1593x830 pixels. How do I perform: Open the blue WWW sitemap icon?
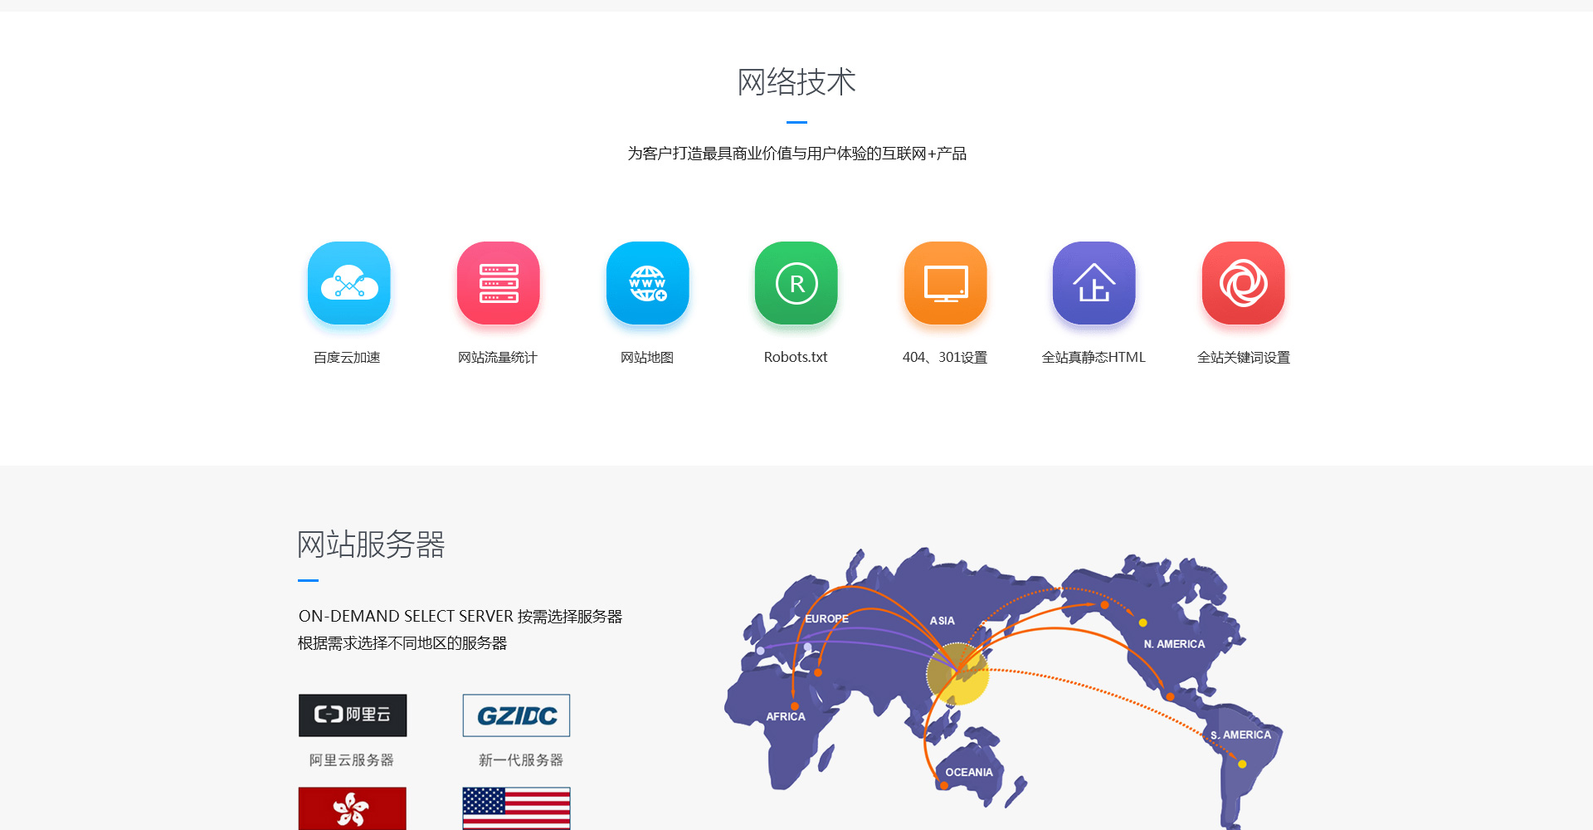pyautogui.click(x=647, y=283)
